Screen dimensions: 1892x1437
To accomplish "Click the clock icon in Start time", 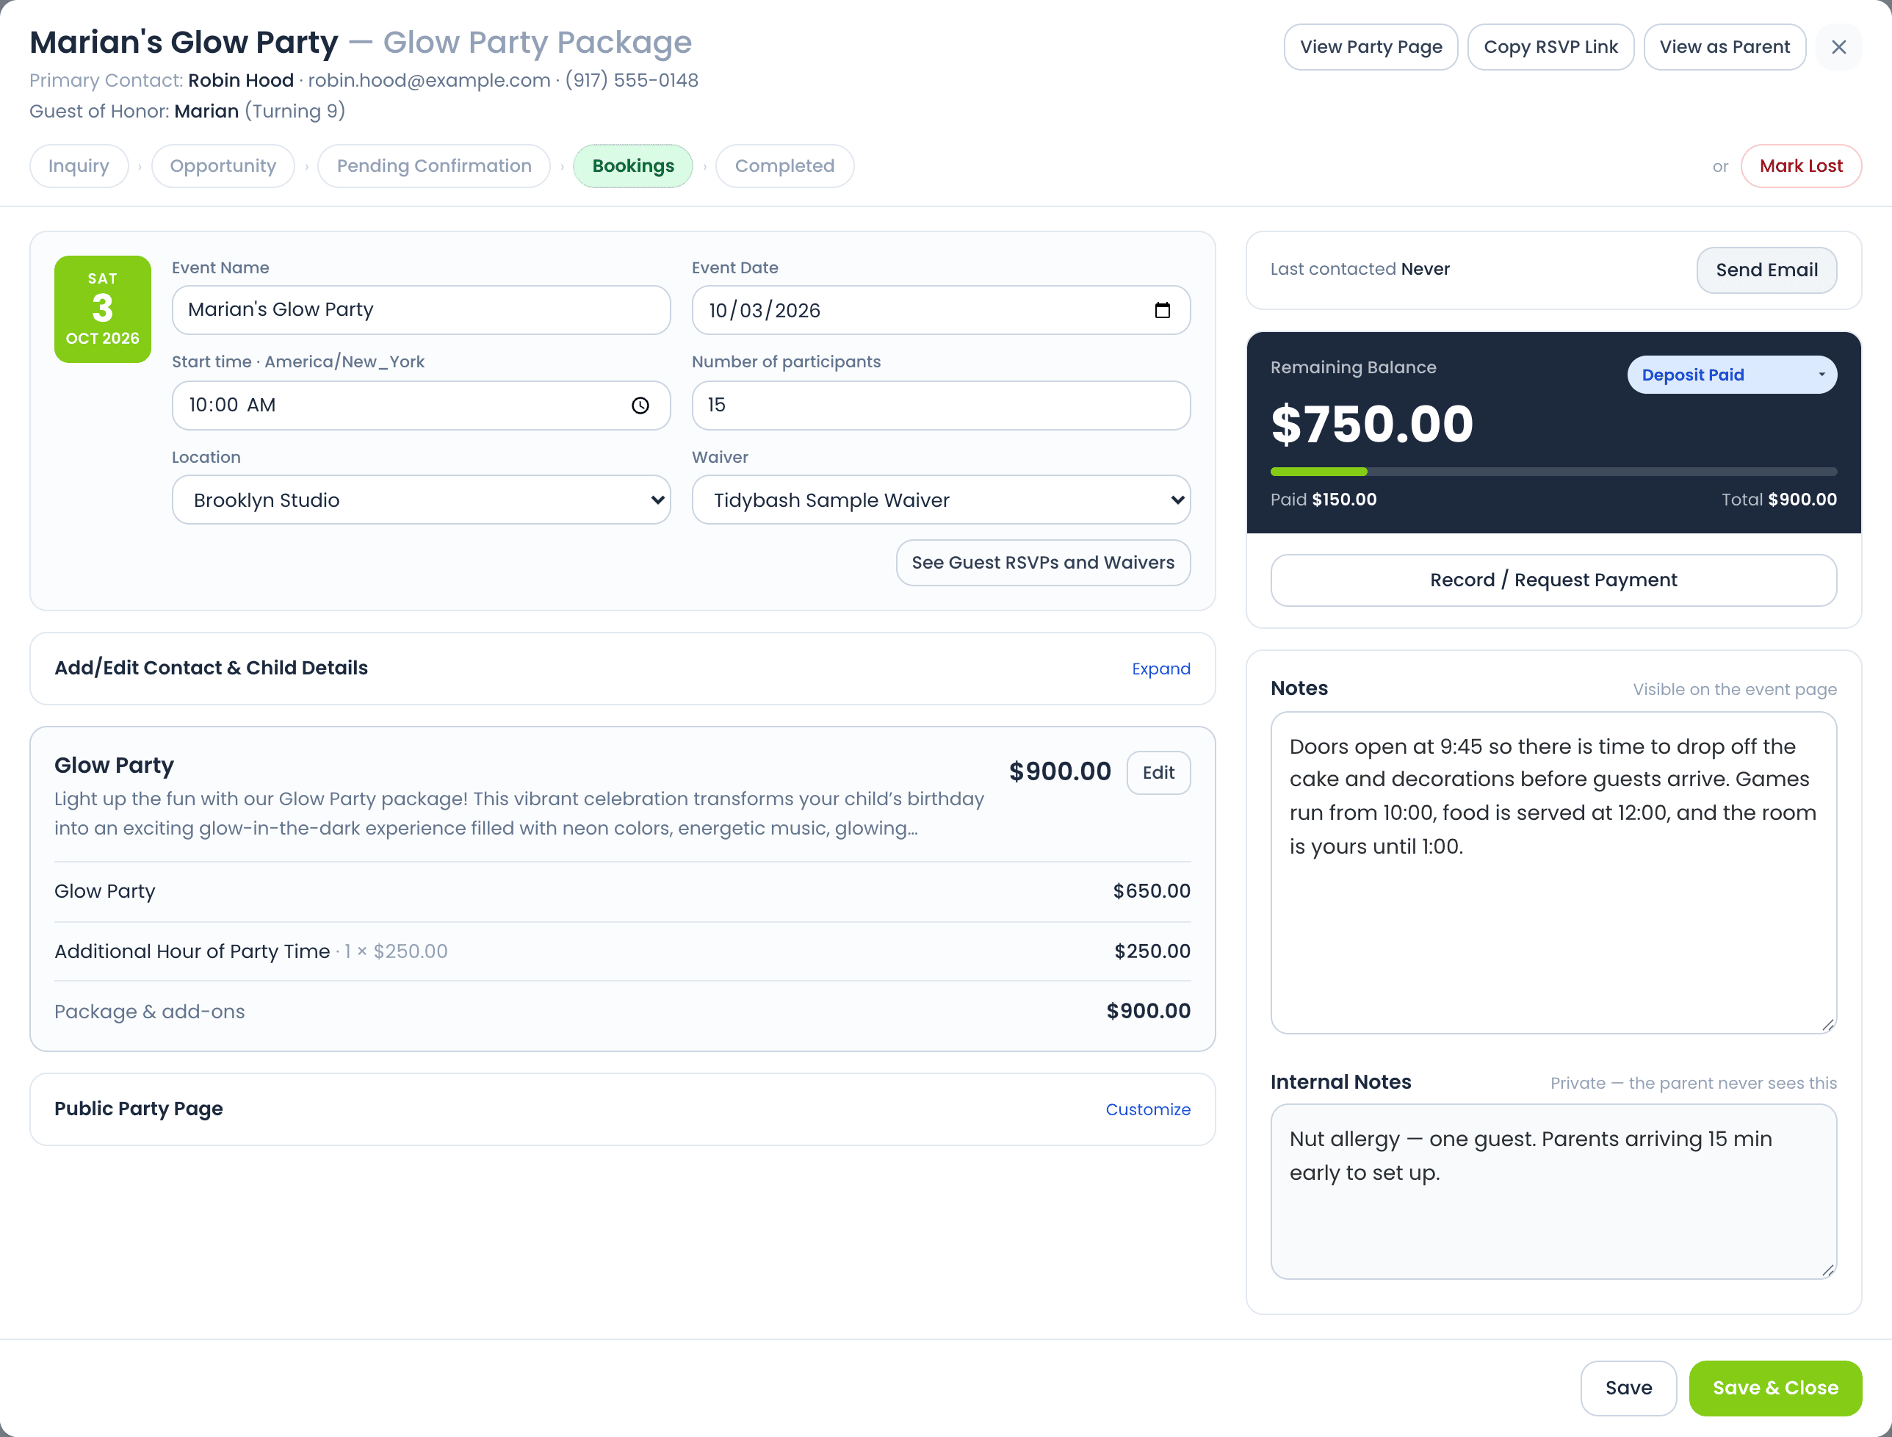I will tap(640, 406).
